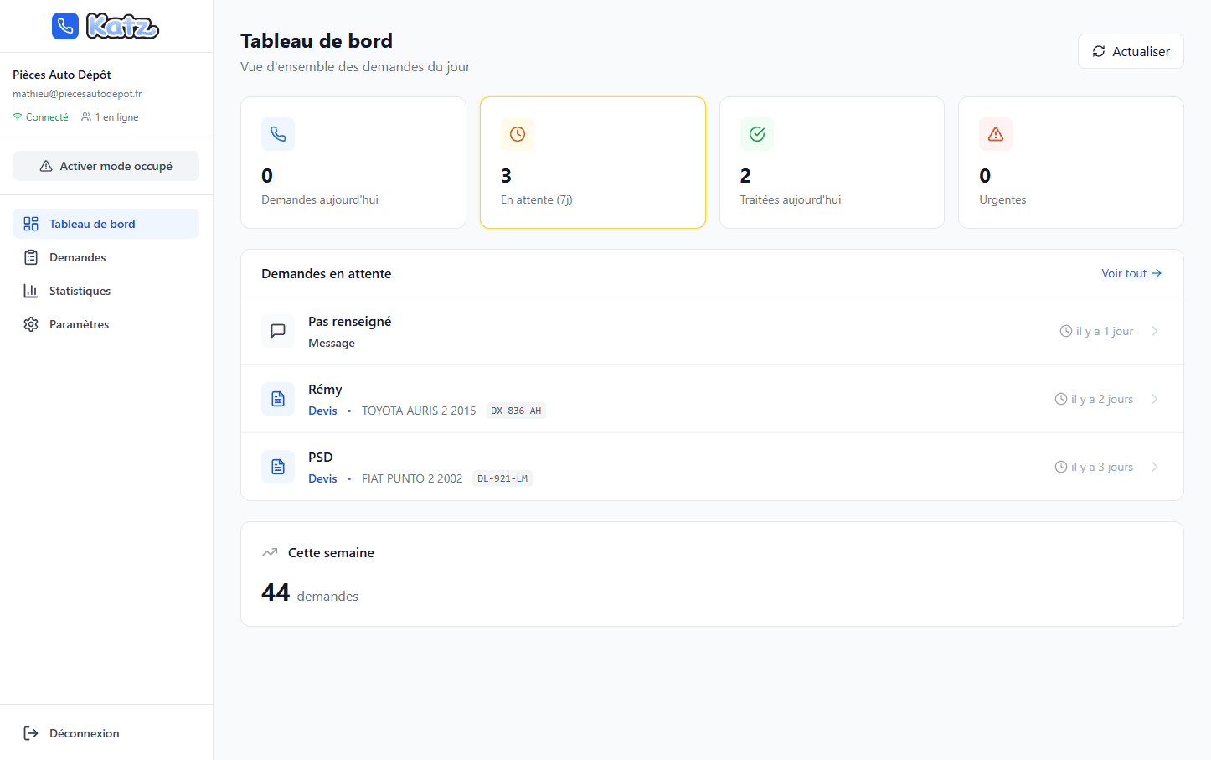Viewport: 1211px width, 760px height.
Task: Click the Katz phone logo icon
Action: [x=65, y=26]
